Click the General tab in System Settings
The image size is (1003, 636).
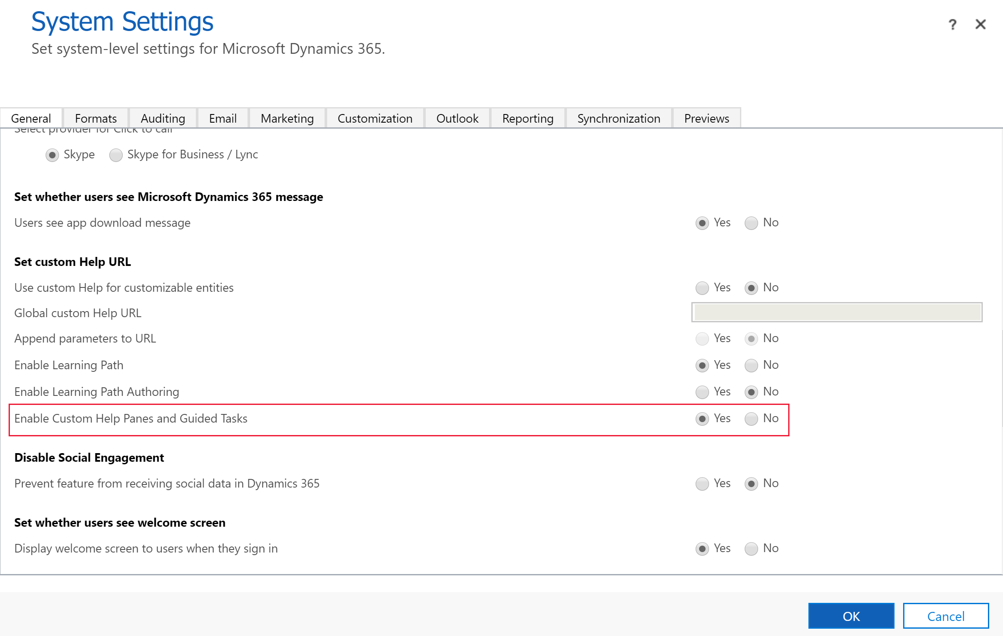pos(31,118)
